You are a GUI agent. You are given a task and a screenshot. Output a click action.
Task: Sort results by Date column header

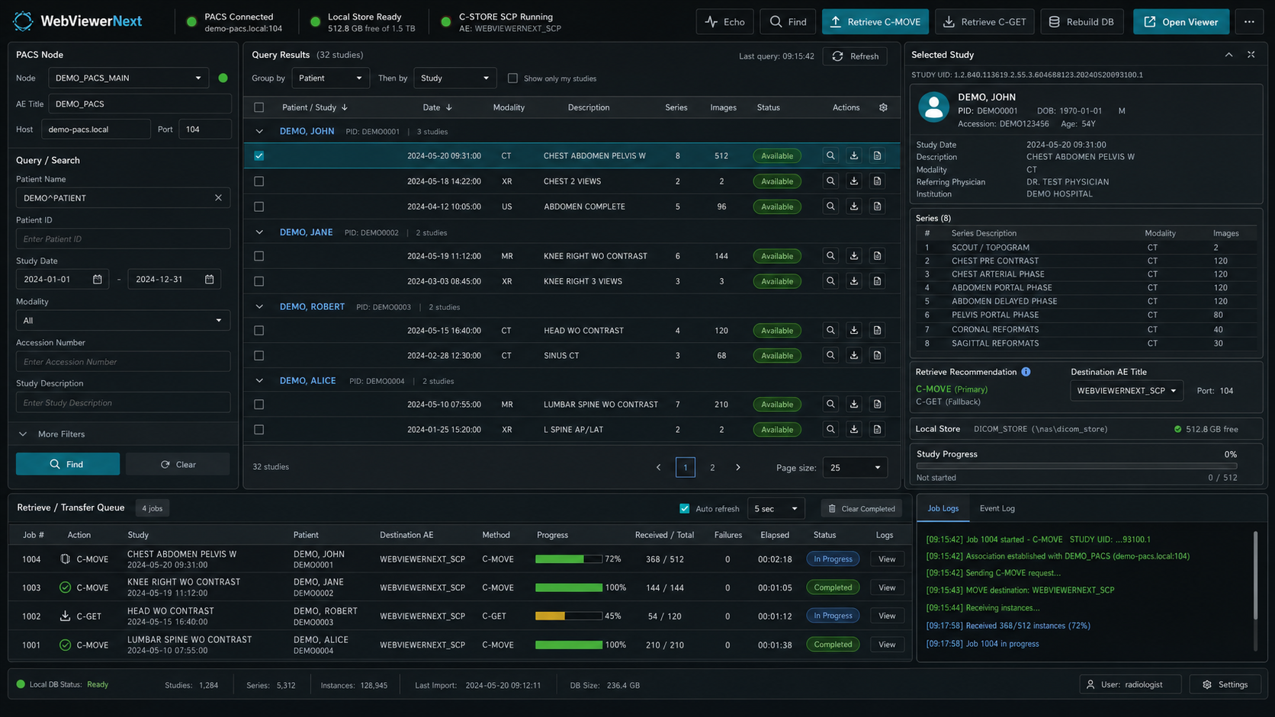point(437,107)
